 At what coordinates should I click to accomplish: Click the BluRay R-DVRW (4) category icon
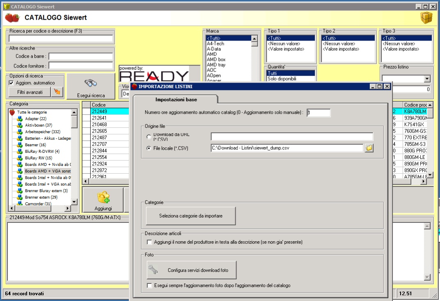point(20,152)
